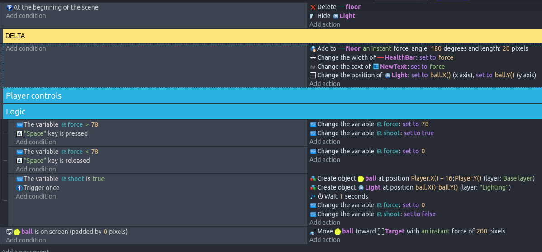Viewport: 542px width, 252px height.
Task: Expand the Player controls events group
Action: [33, 96]
